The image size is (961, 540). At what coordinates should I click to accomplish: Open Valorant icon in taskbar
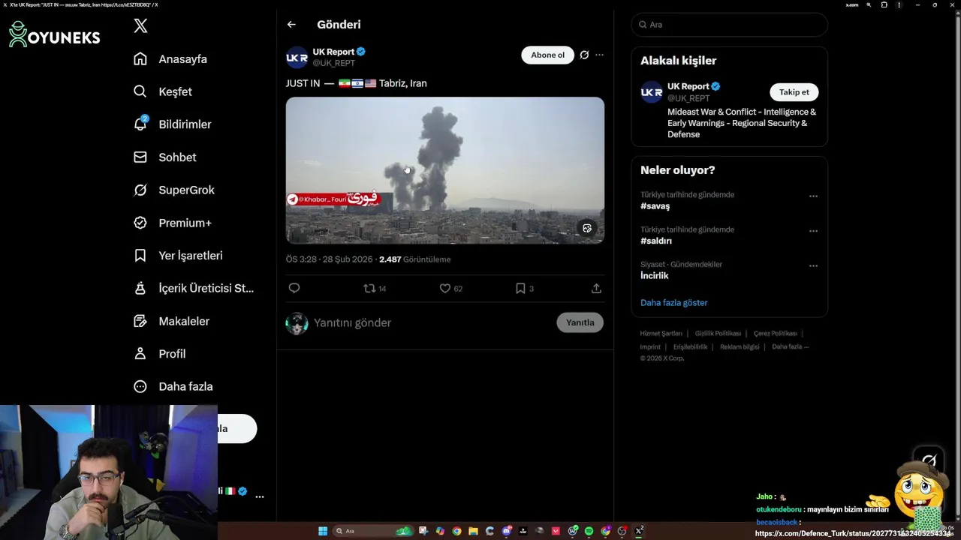556,531
